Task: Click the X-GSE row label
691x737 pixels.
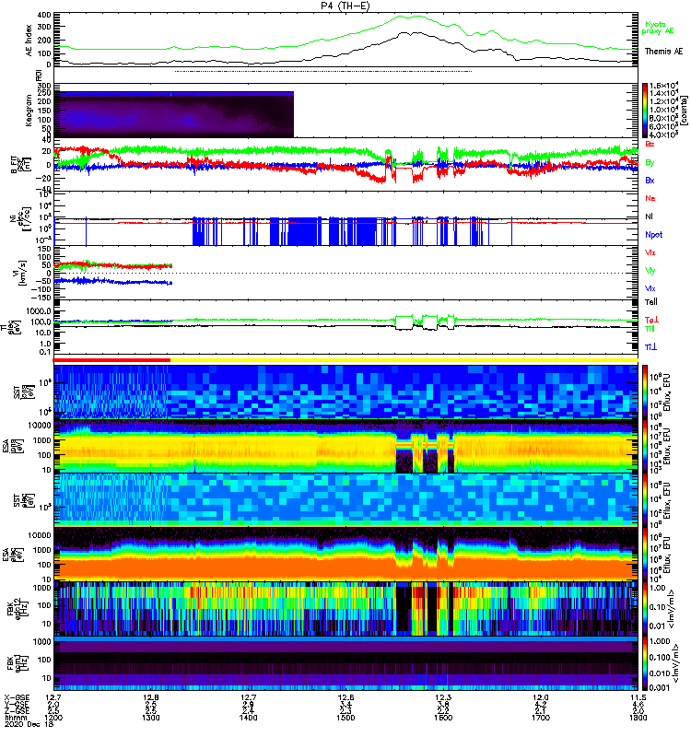Action: point(17,697)
